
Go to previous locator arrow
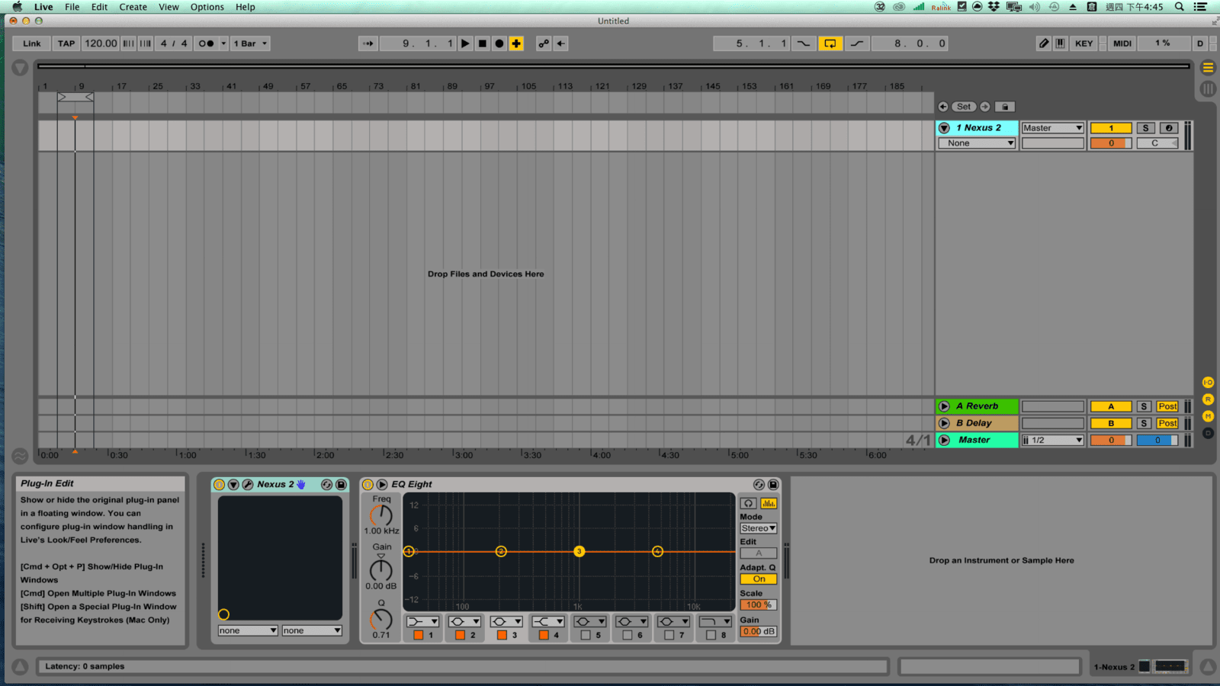coord(943,107)
